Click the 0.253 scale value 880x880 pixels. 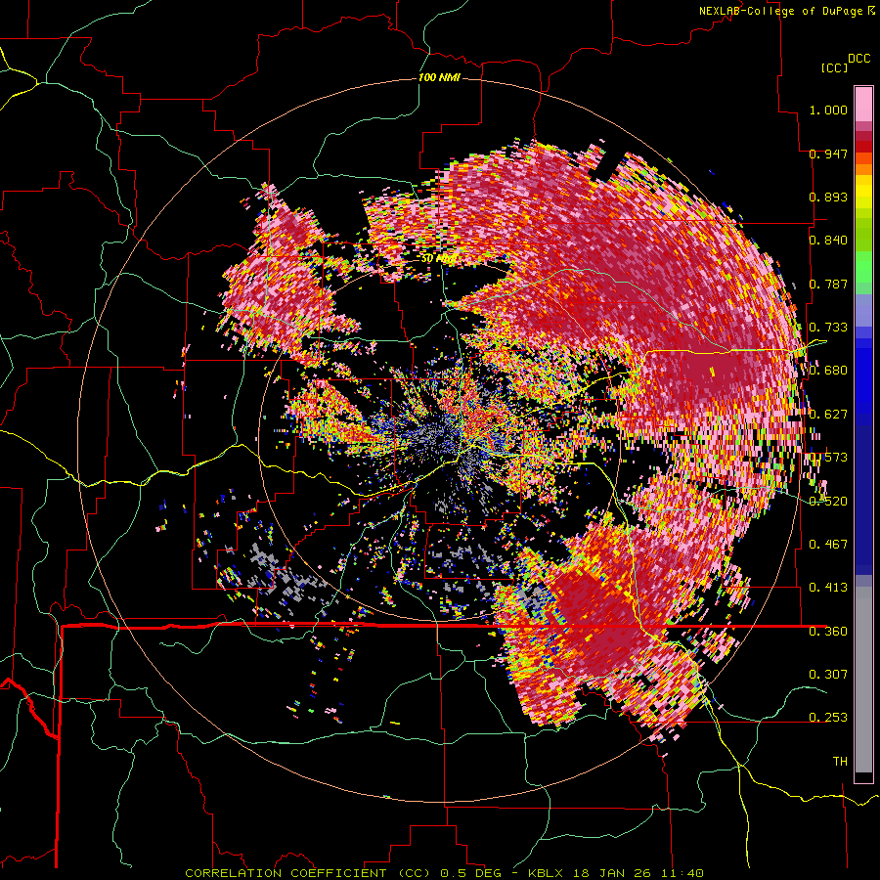(x=828, y=718)
